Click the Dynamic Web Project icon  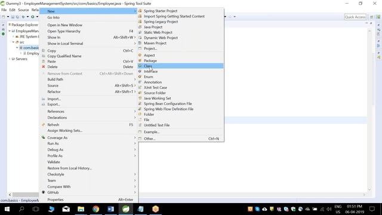(140, 38)
